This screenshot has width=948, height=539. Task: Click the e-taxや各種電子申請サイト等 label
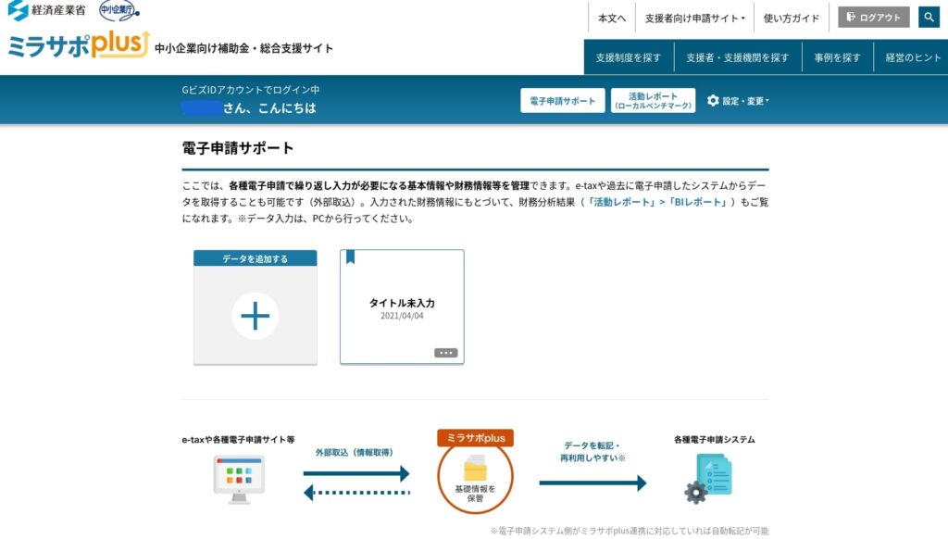tap(238, 440)
